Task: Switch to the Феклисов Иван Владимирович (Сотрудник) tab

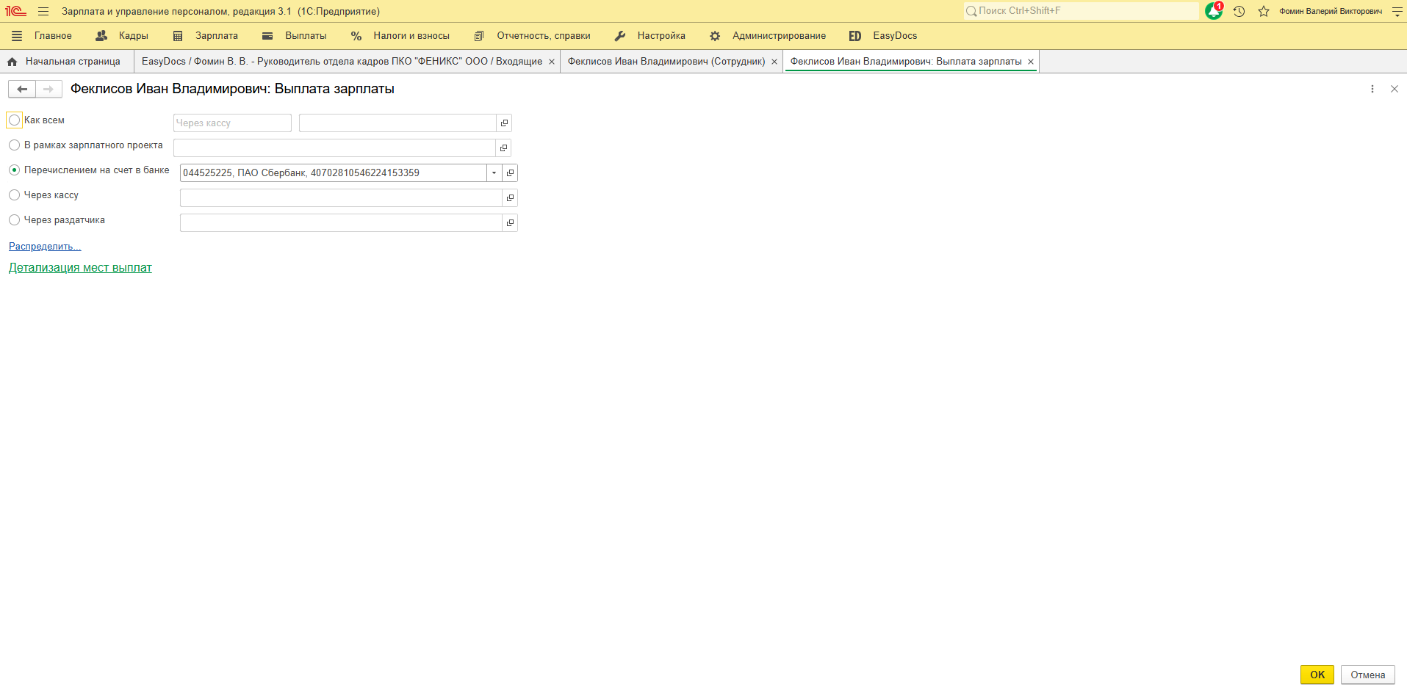Action: 666,62
